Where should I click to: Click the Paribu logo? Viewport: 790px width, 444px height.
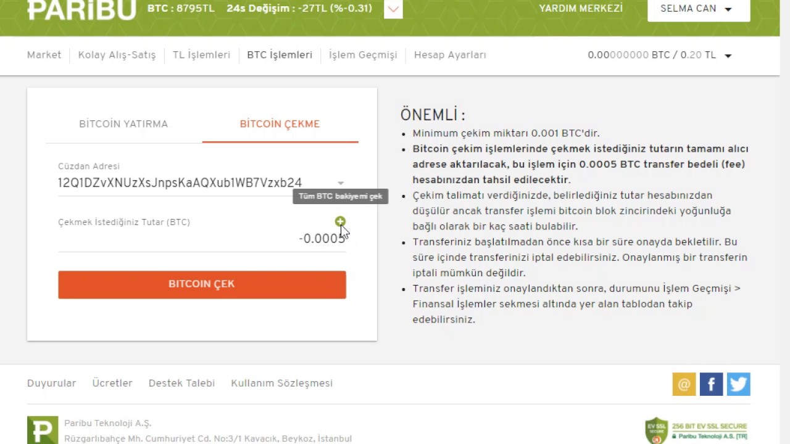point(81,9)
